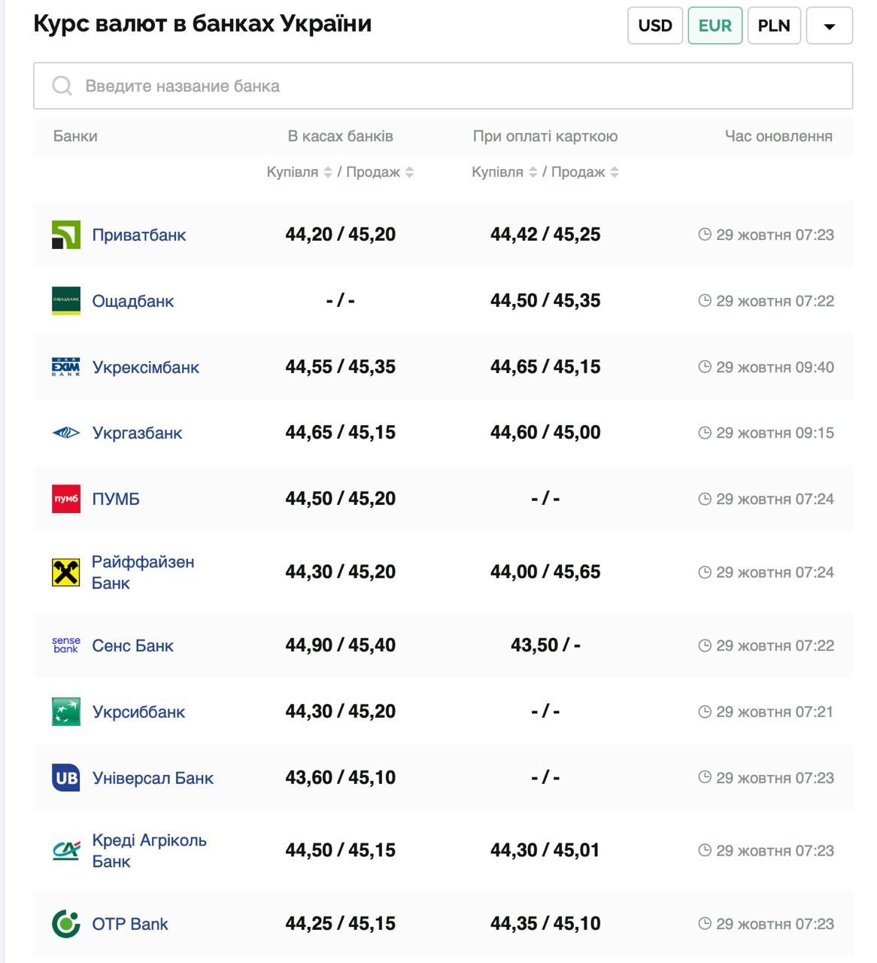
Task: Click the red ПУМБ logo icon
Action: (x=65, y=499)
